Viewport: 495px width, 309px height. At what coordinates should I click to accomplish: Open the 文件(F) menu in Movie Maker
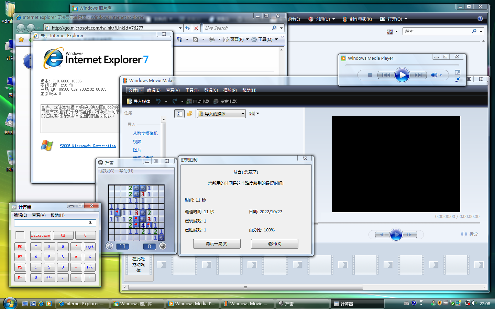click(x=135, y=90)
